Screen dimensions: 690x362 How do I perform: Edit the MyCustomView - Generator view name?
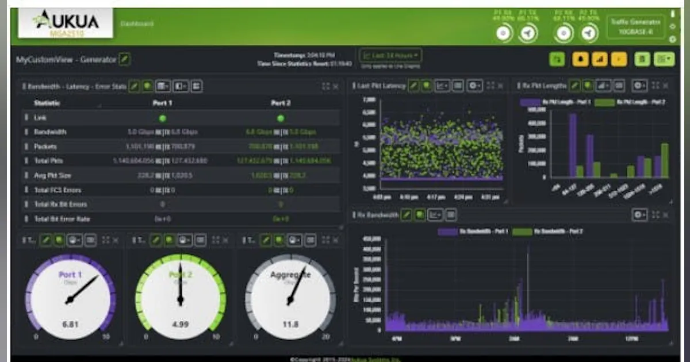click(x=124, y=59)
